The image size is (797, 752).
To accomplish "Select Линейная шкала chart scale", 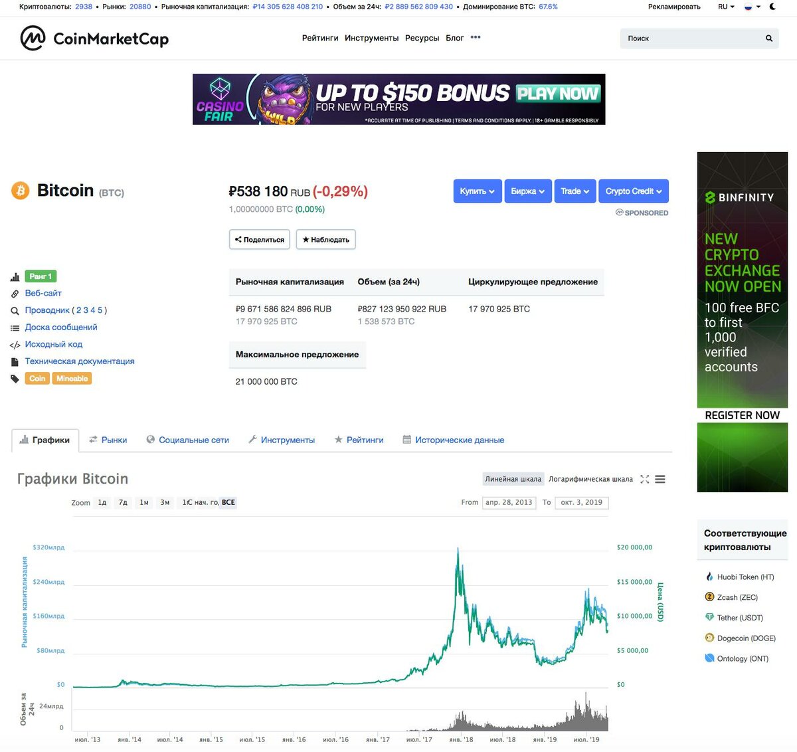I will [513, 479].
